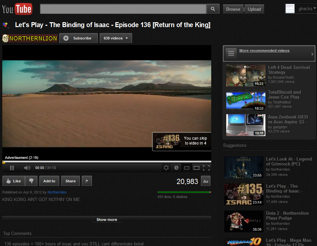The image size is (317, 246).
Task: Expand the More recommended videos panel
Action: tap(264, 51)
